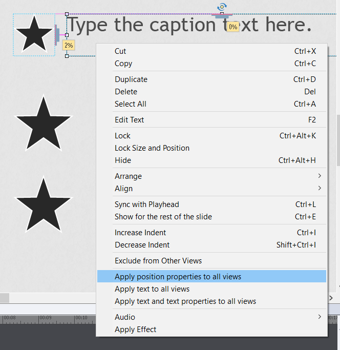The height and width of the screenshot is (350, 340).
Task: Toggle Lock on the selected object
Action: pyautogui.click(x=122, y=136)
